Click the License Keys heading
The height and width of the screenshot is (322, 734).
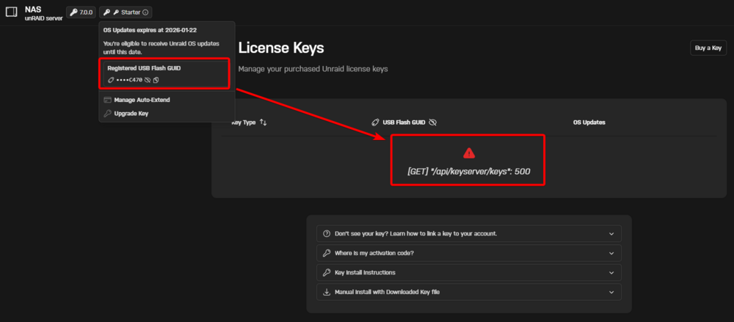281,48
